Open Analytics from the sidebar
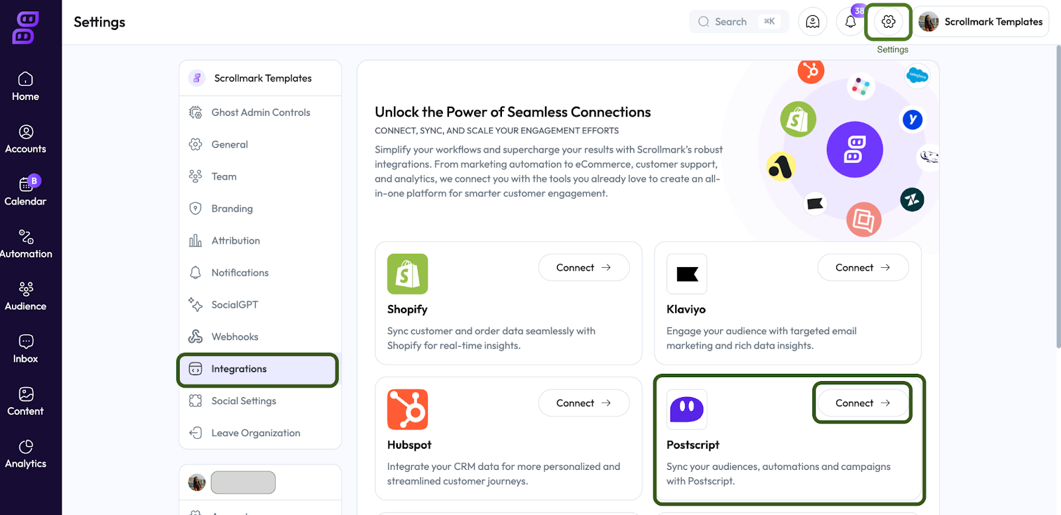 pos(26,454)
